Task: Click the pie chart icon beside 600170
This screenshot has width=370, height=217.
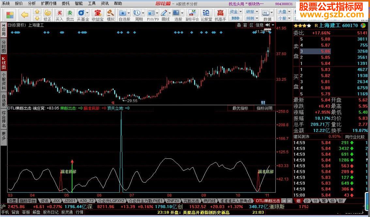Action: pyautogui.click(x=363, y=25)
